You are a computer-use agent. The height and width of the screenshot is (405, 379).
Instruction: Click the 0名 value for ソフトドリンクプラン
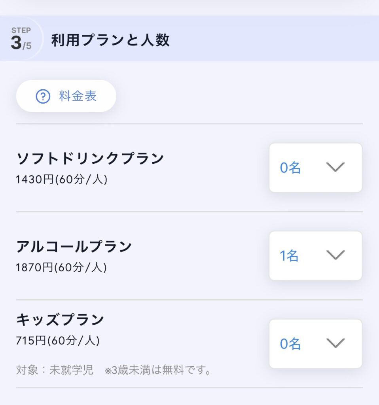290,168
